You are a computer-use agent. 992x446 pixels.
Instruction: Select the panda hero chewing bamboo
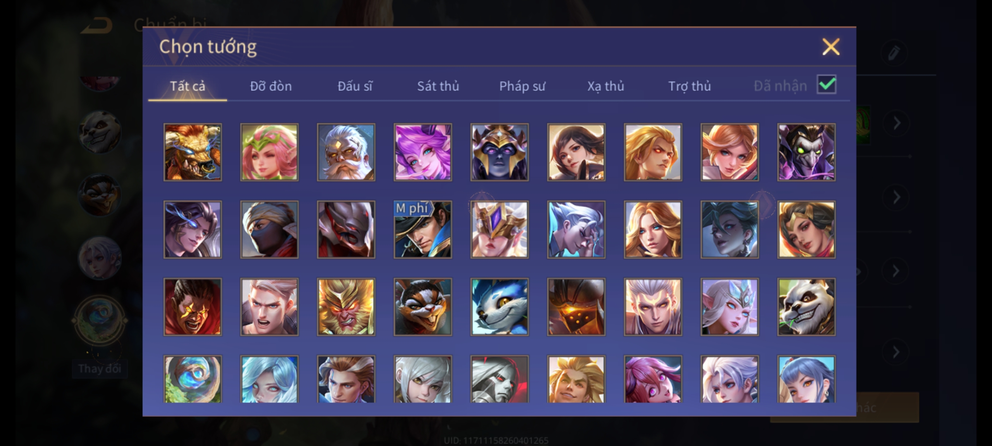pyautogui.click(x=806, y=307)
